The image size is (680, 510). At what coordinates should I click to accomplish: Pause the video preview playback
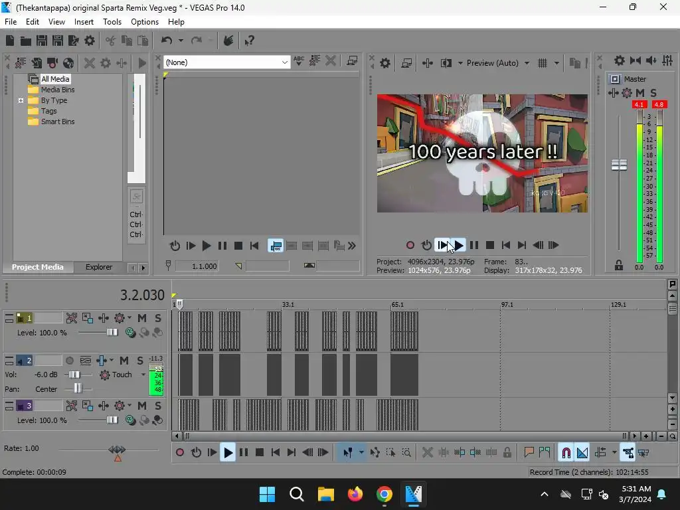click(474, 246)
